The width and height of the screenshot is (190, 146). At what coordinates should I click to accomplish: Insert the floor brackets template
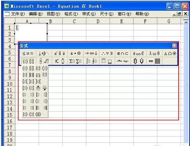click(x=38, y=75)
